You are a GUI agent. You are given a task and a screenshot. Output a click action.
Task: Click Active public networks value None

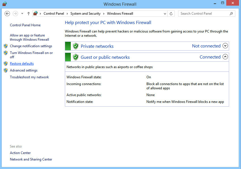coord(150,95)
